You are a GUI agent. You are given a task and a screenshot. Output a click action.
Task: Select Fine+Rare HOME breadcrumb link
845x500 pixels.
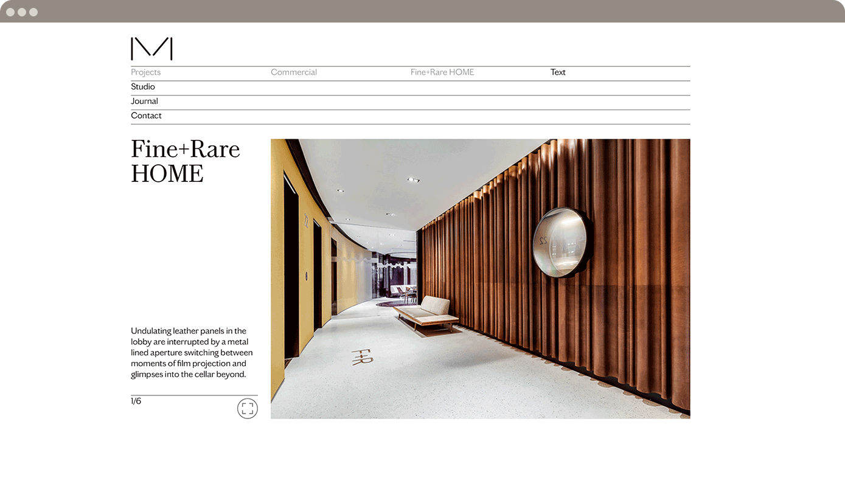tap(442, 72)
